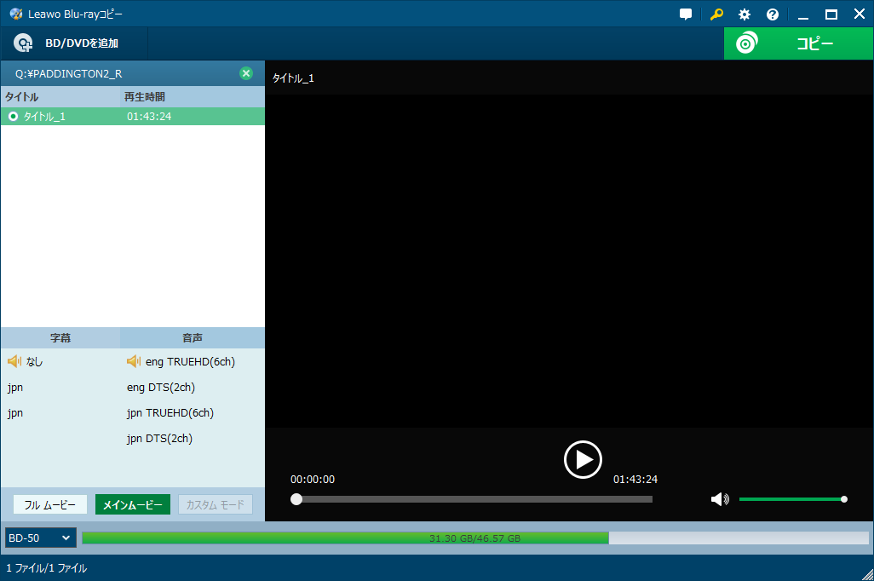Switch to フル ムービー mode
Viewport: 874px width, 581px height.
(x=50, y=504)
